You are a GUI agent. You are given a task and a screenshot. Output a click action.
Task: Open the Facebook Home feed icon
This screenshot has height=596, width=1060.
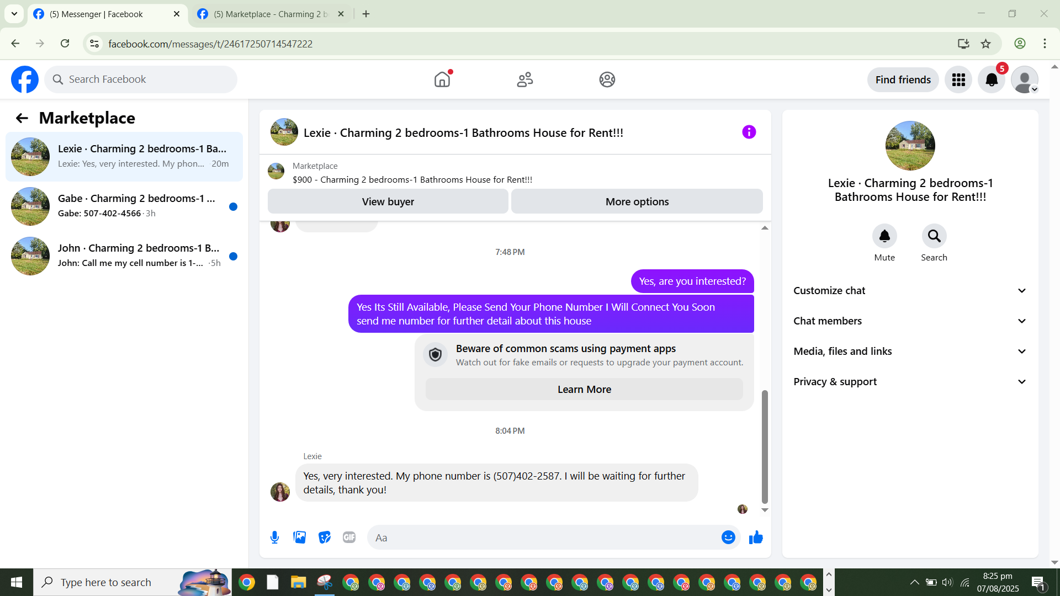point(442,79)
